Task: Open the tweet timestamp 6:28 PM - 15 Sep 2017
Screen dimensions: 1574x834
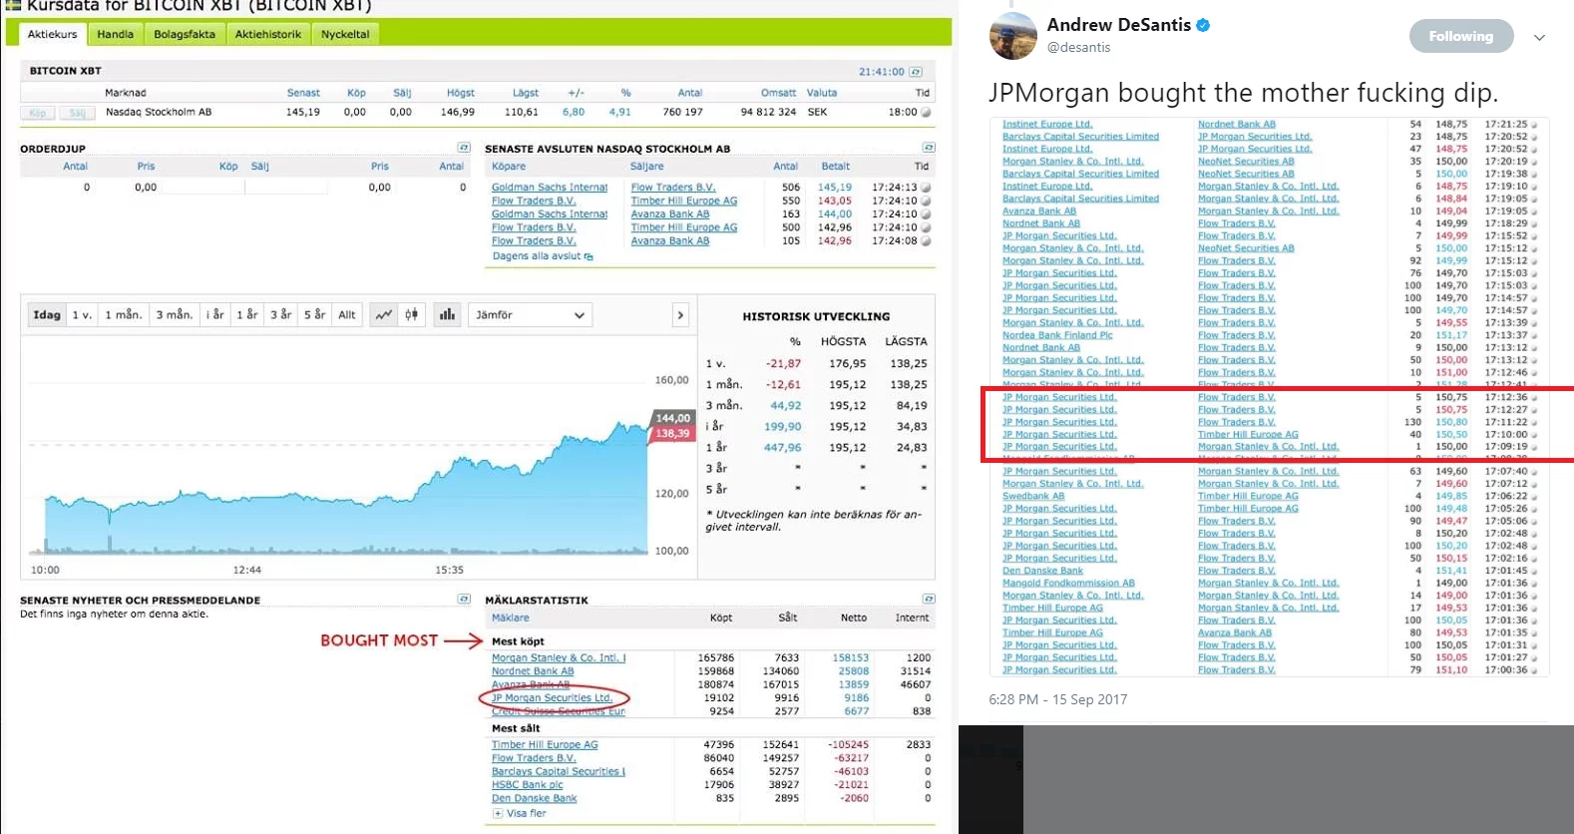Action: (x=1058, y=699)
